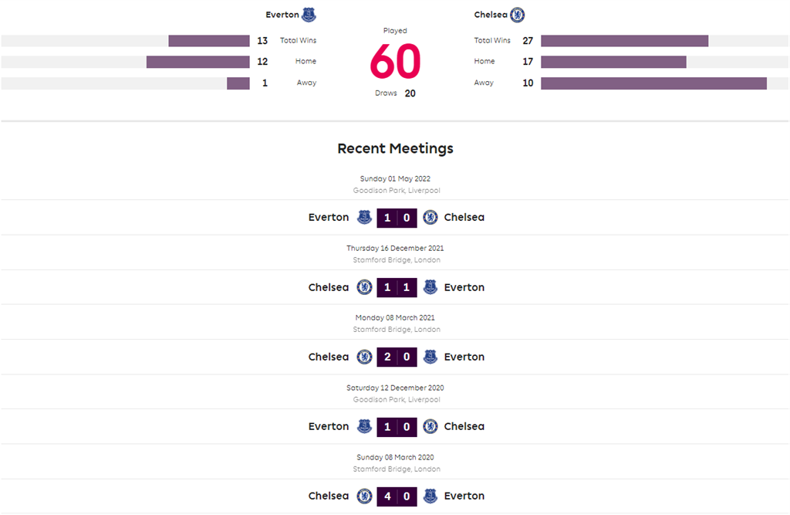Click the Chelsea Away wins bar
The image size is (790, 515).
pyautogui.click(x=653, y=83)
